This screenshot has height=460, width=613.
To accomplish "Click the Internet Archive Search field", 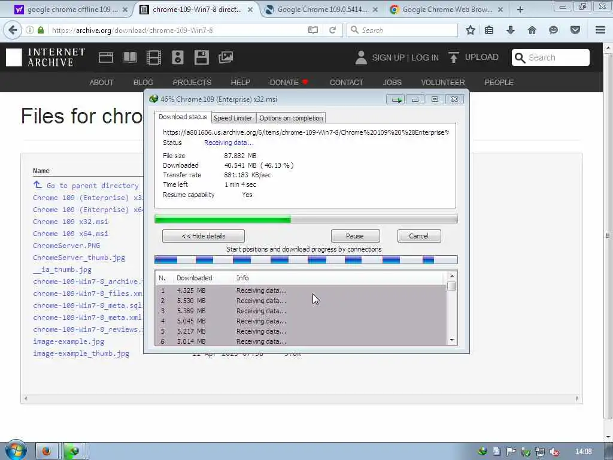I will click(x=551, y=57).
